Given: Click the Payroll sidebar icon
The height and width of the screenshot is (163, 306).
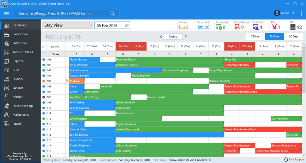Looking at the screenshot, I should point(6,124).
